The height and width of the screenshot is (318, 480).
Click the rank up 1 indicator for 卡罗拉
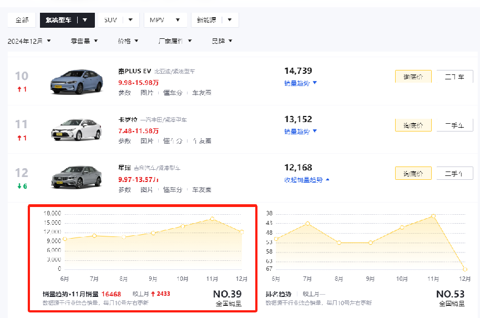click(22, 138)
